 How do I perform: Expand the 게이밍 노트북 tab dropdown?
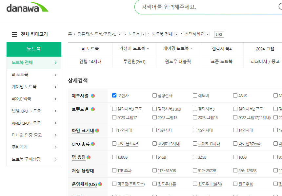click(x=191, y=48)
